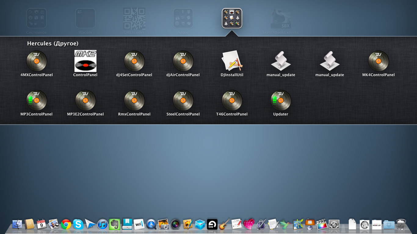The height and width of the screenshot is (234, 417).
Task: Launch MK4ControlPanel
Action: tap(379, 61)
